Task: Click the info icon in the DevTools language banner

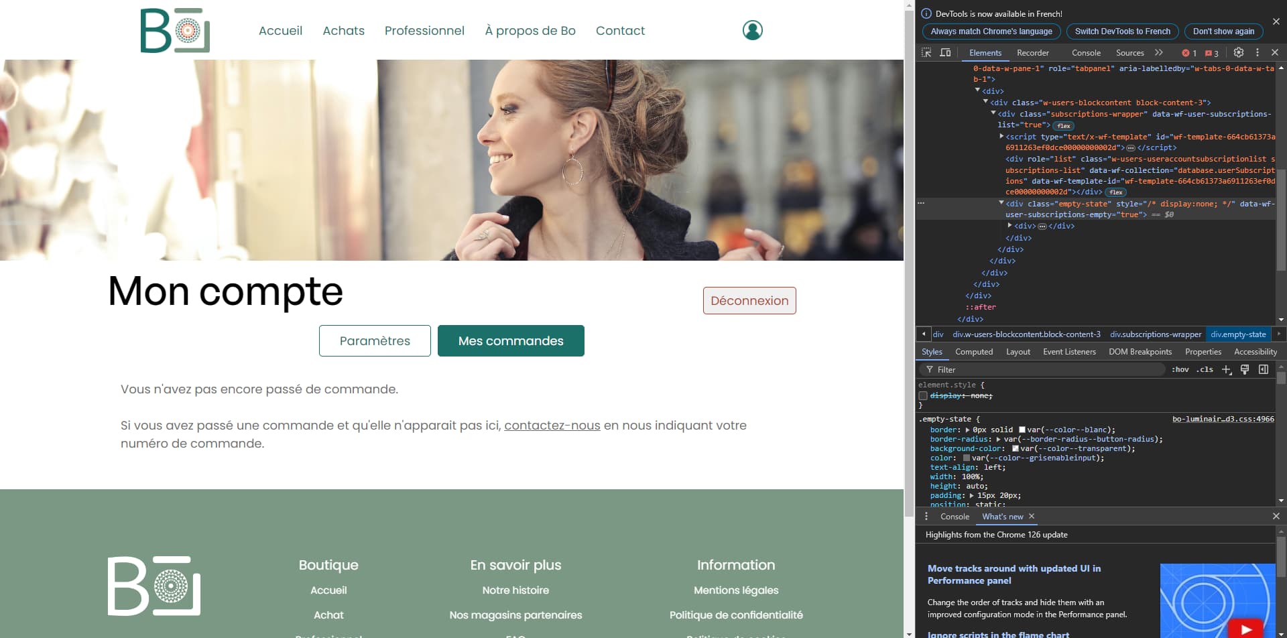Action: coord(926,13)
